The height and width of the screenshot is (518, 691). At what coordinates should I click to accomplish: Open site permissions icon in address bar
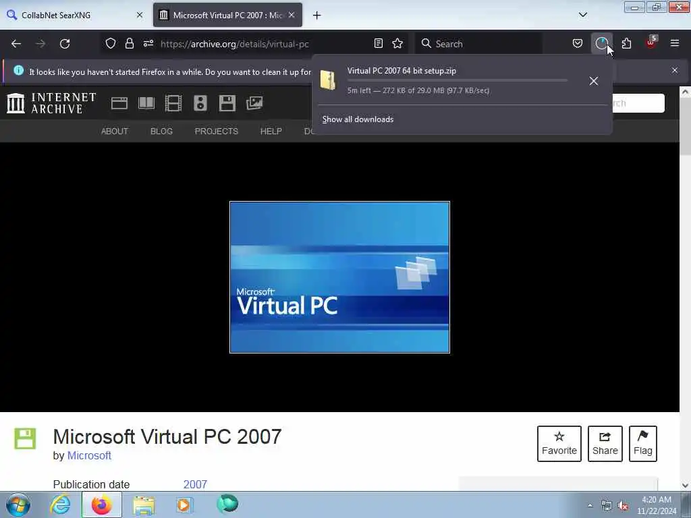pos(148,44)
